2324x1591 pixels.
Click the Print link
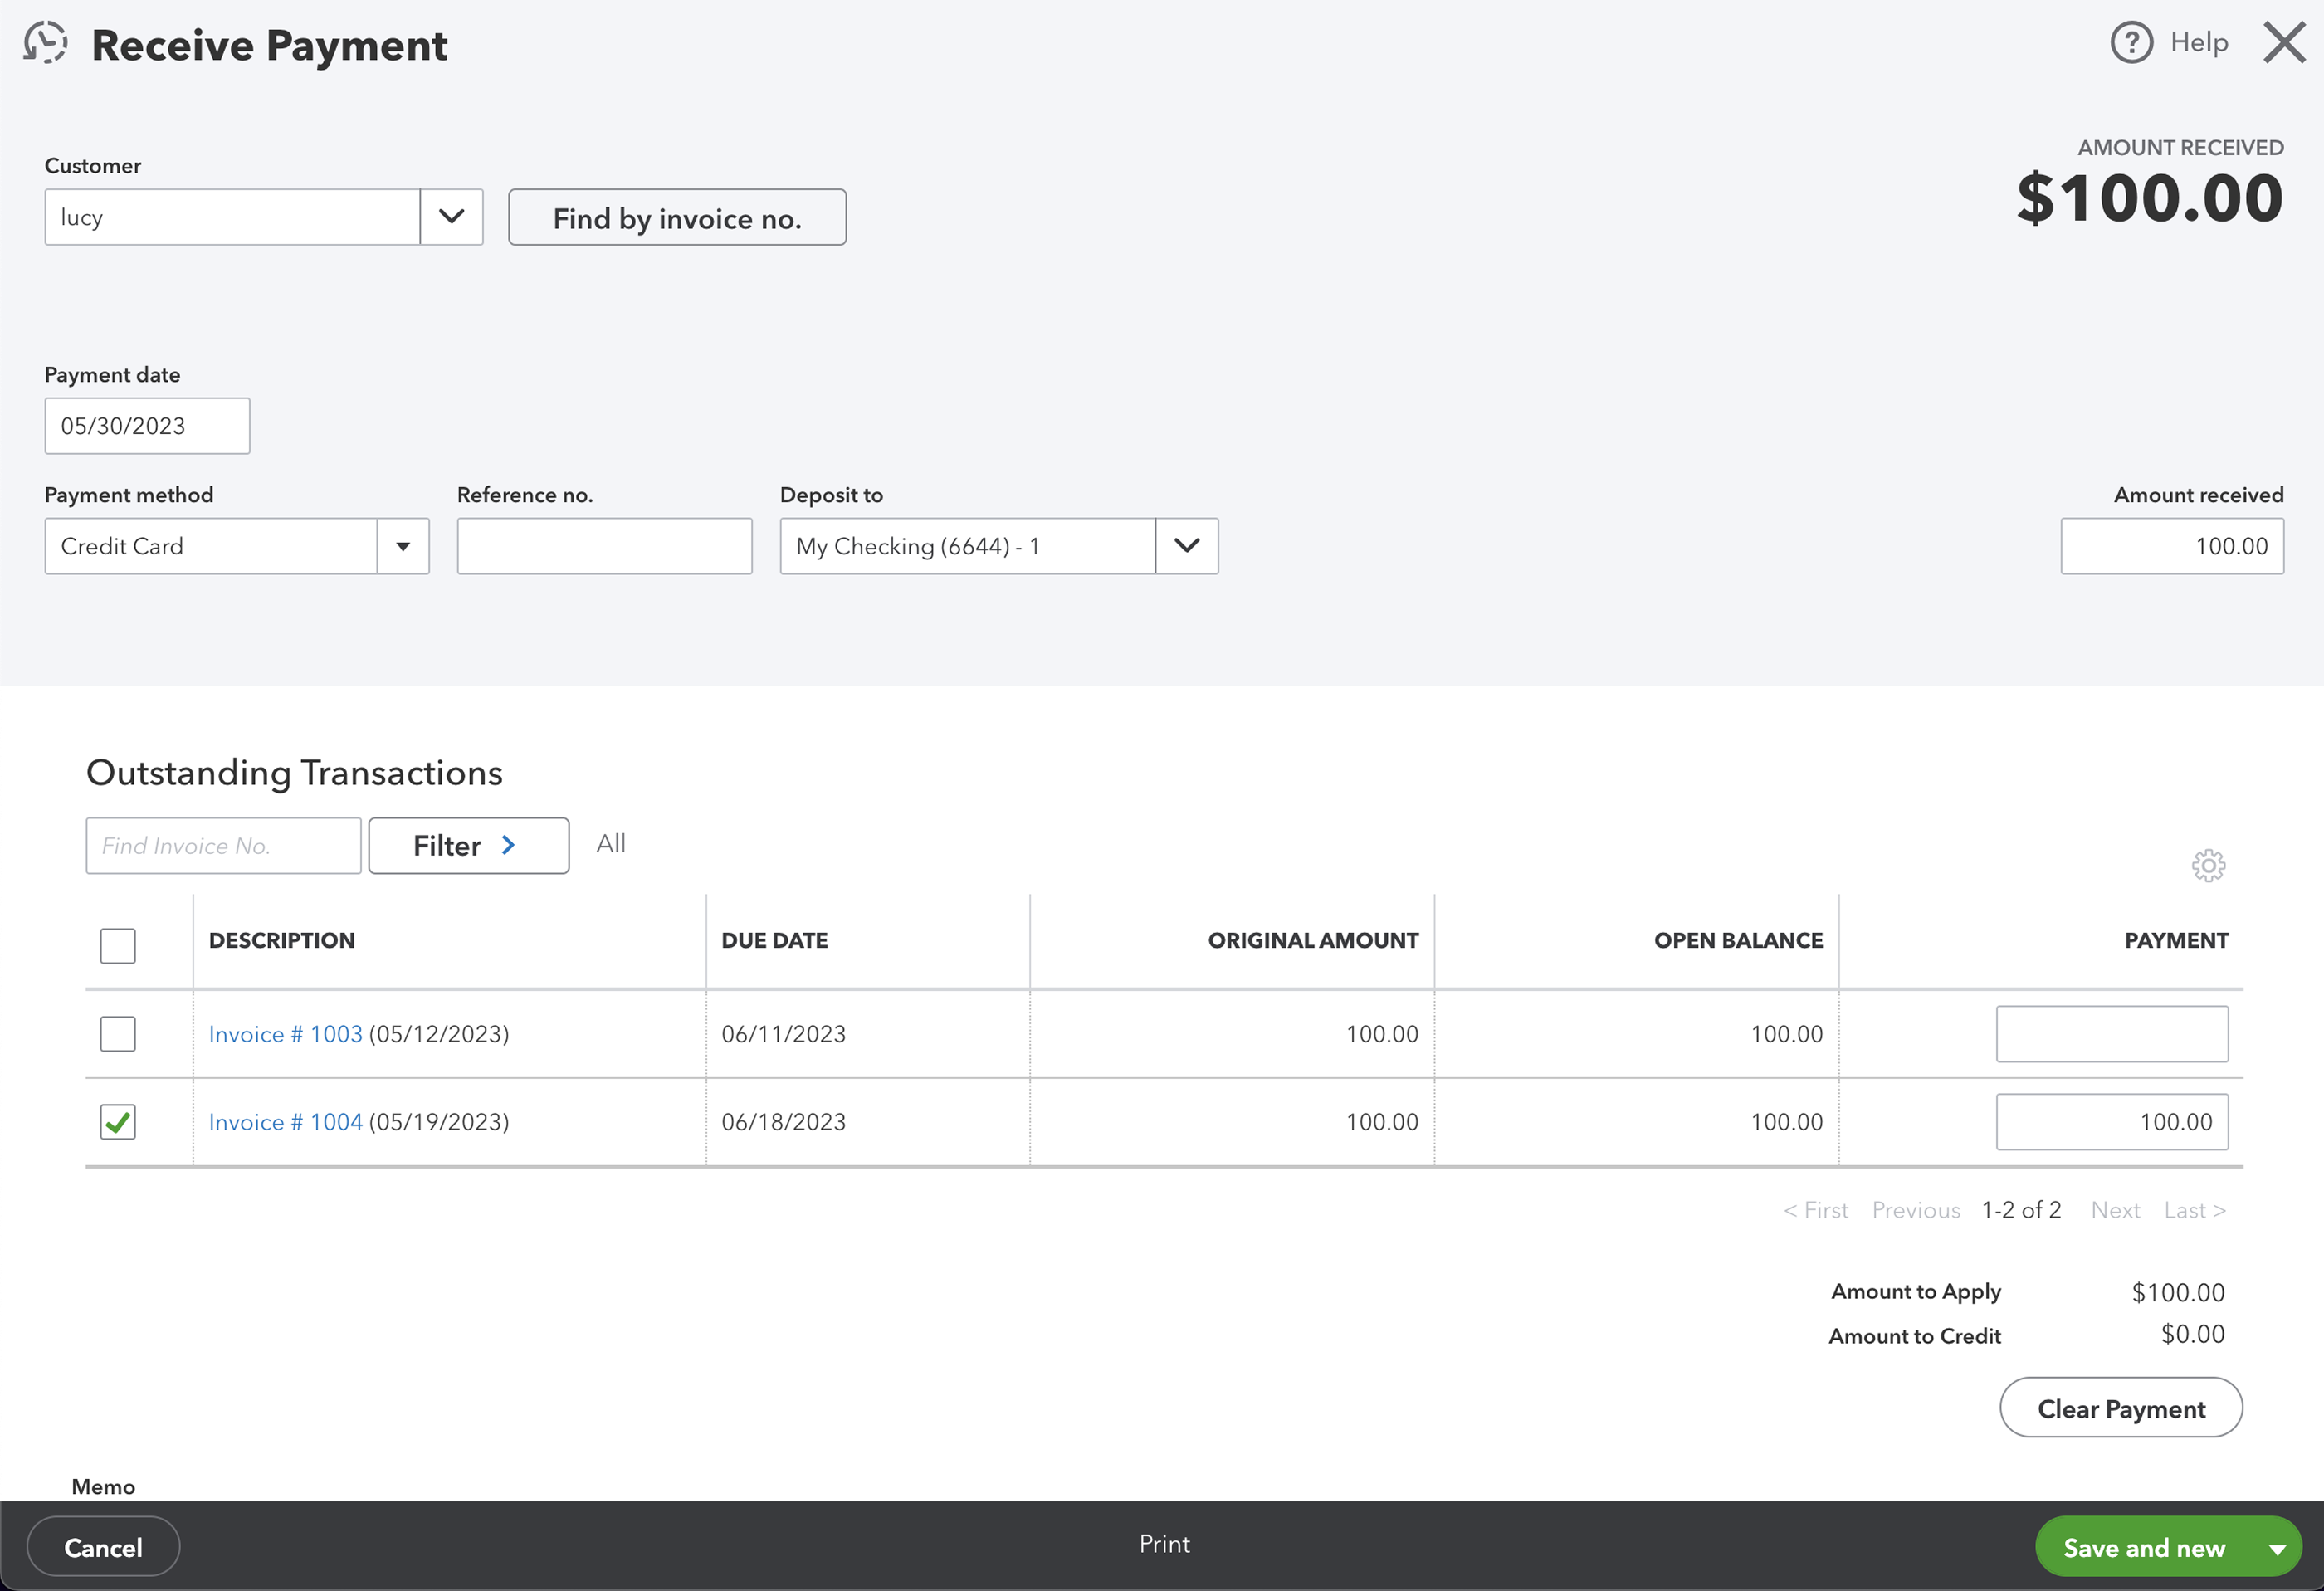pyautogui.click(x=1164, y=1544)
